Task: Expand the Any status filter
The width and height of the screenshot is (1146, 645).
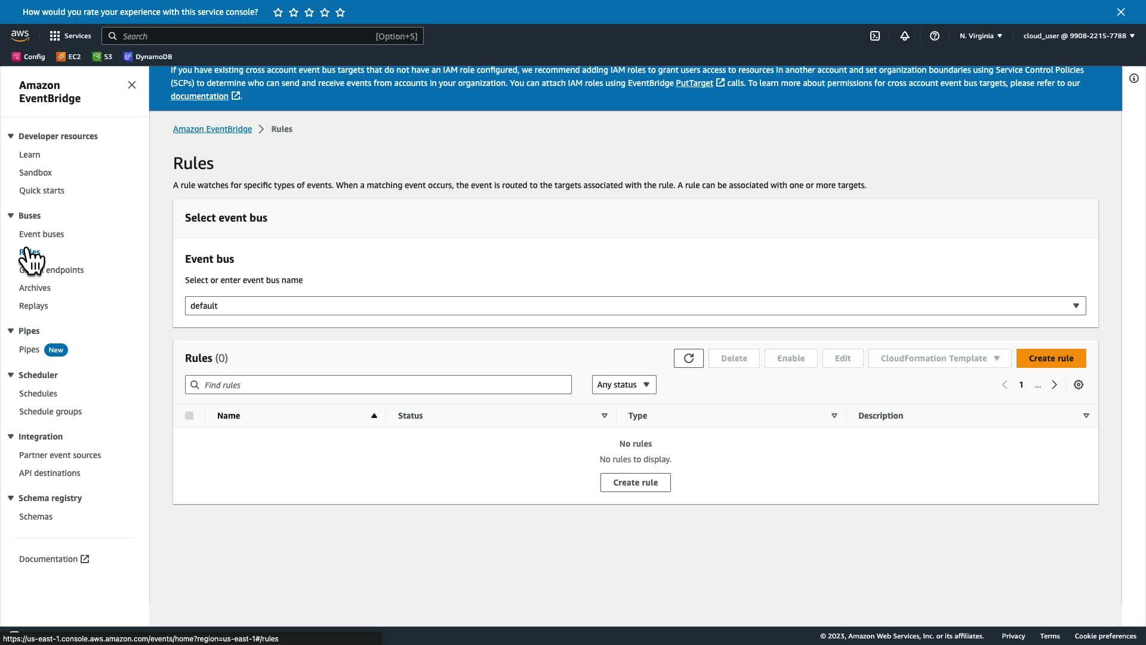Action: (624, 385)
